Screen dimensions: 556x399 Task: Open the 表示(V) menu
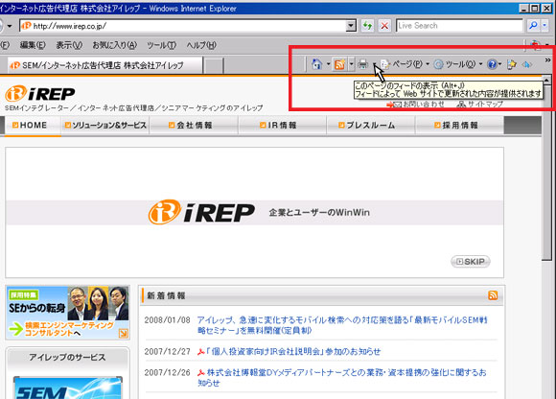pos(69,45)
